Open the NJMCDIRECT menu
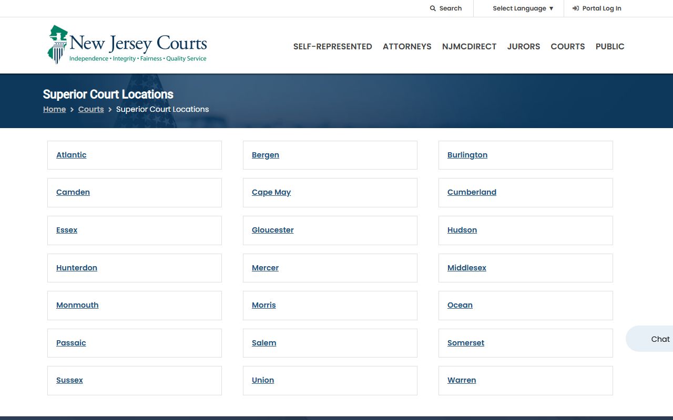 pyautogui.click(x=469, y=46)
